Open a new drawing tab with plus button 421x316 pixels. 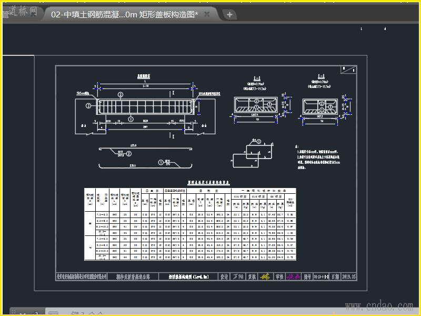click(229, 15)
